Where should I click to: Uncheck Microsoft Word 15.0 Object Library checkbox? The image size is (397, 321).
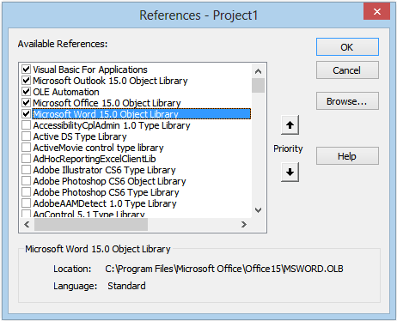[x=26, y=114]
